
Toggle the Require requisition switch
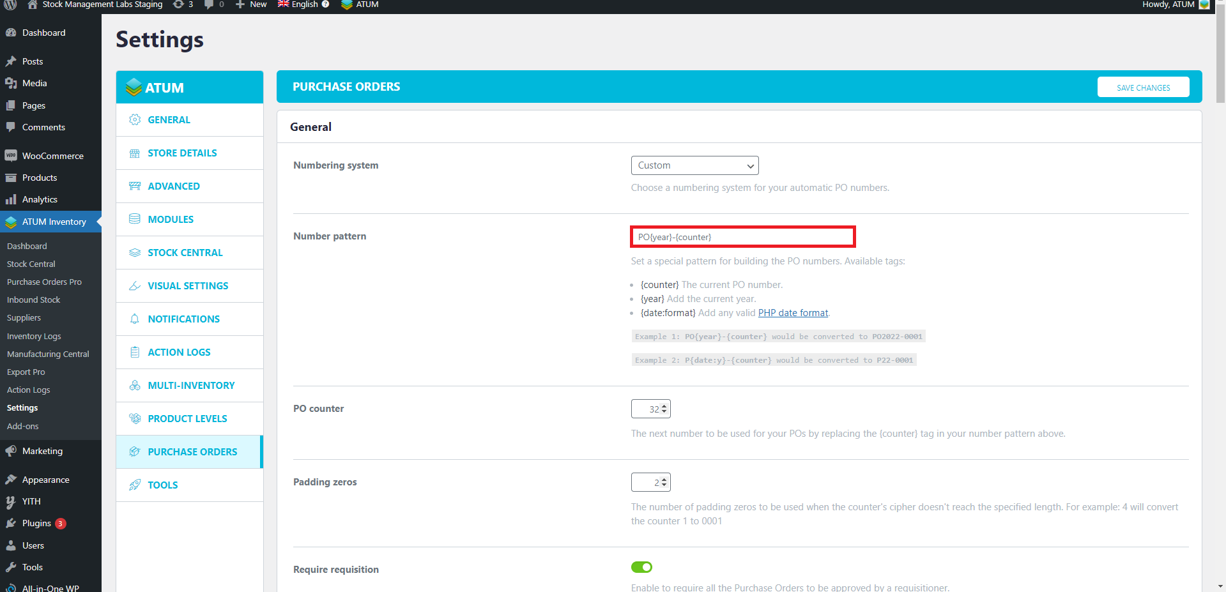click(641, 567)
